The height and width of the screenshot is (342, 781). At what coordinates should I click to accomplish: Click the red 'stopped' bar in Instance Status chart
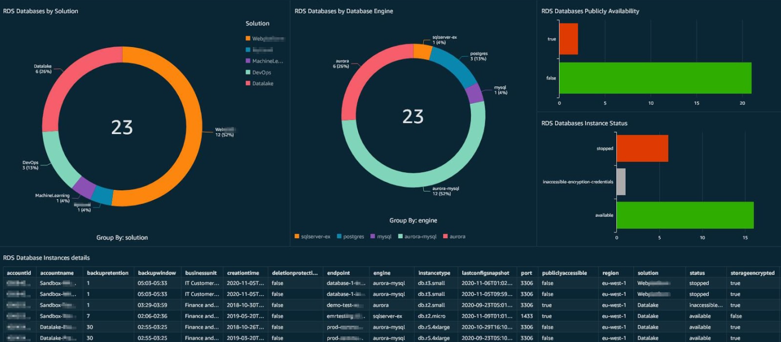point(642,148)
